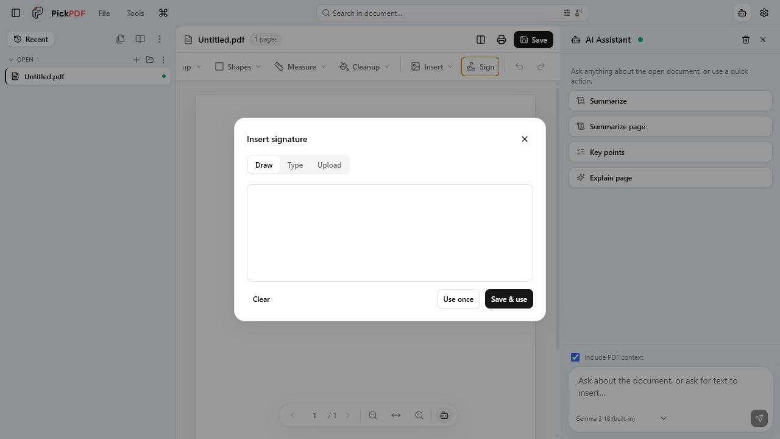Open the Tools menu

coord(135,13)
